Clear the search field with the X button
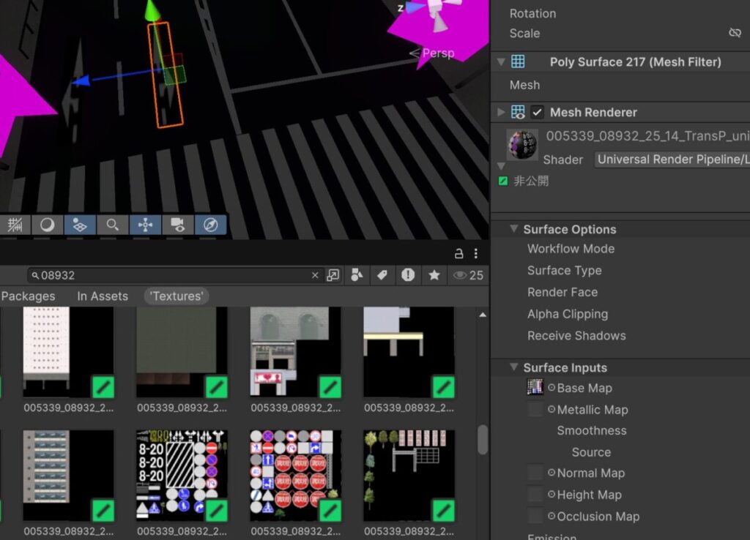Viewport: 750px width, 540px height. click(315, 275)
